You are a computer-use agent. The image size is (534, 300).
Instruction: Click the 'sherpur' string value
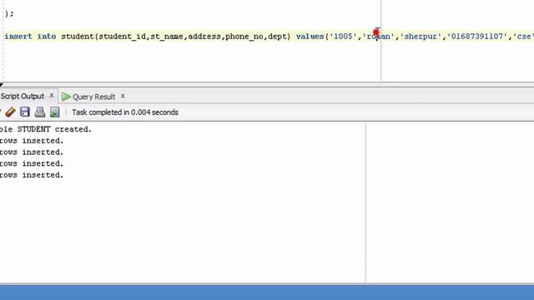[421, 37]
